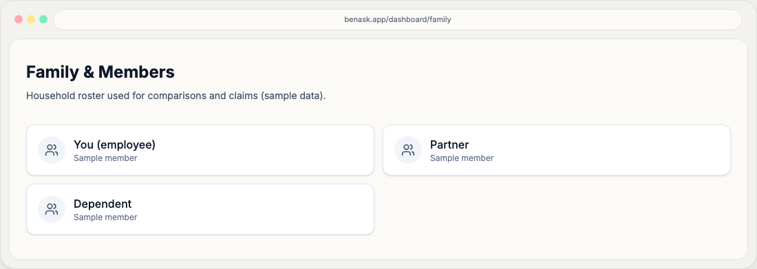The image size is (757, 269).
Task: Click the yellow minimize window dot
Action: point(31,19)
